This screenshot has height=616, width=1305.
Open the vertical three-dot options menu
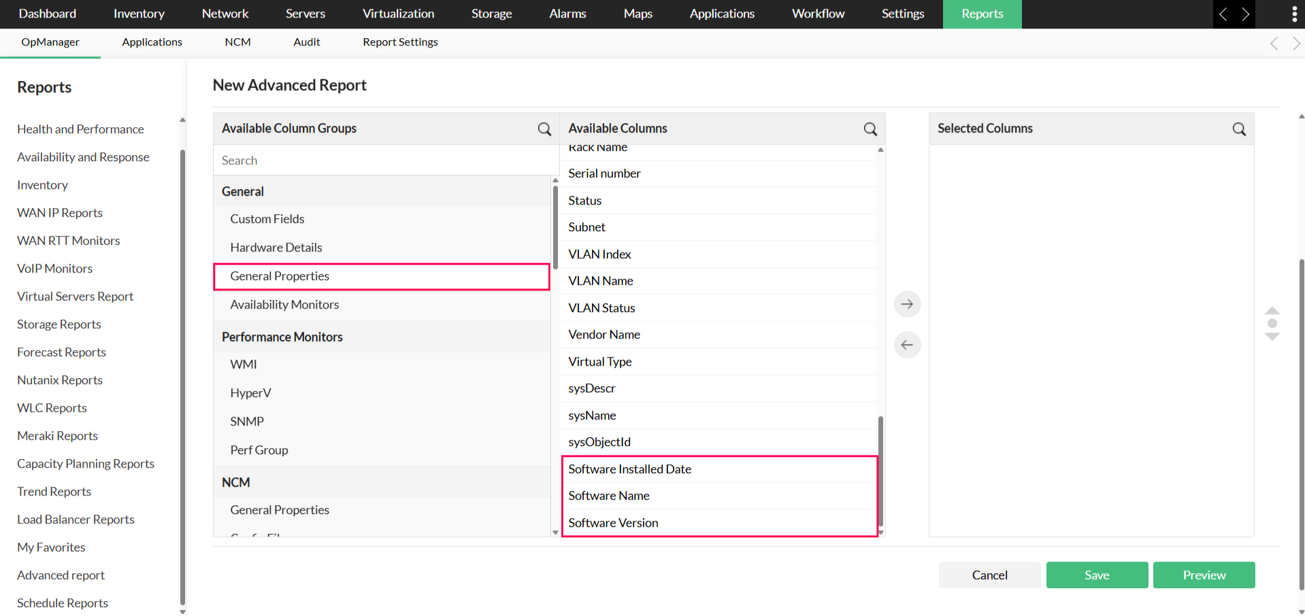coord(1294,14)
